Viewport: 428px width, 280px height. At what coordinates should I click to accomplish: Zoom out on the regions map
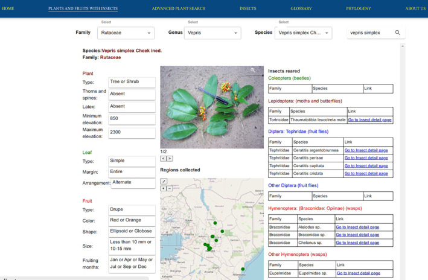point(170,188)
